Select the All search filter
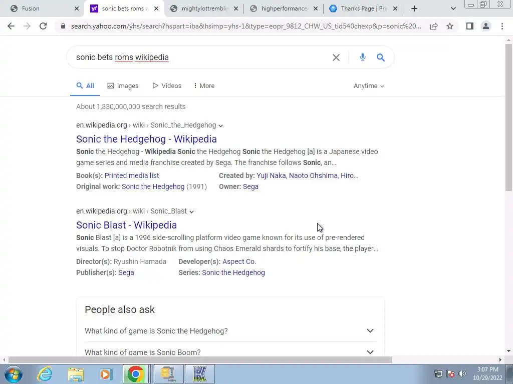This screenshot has height=384, width=513. point(85,86)
